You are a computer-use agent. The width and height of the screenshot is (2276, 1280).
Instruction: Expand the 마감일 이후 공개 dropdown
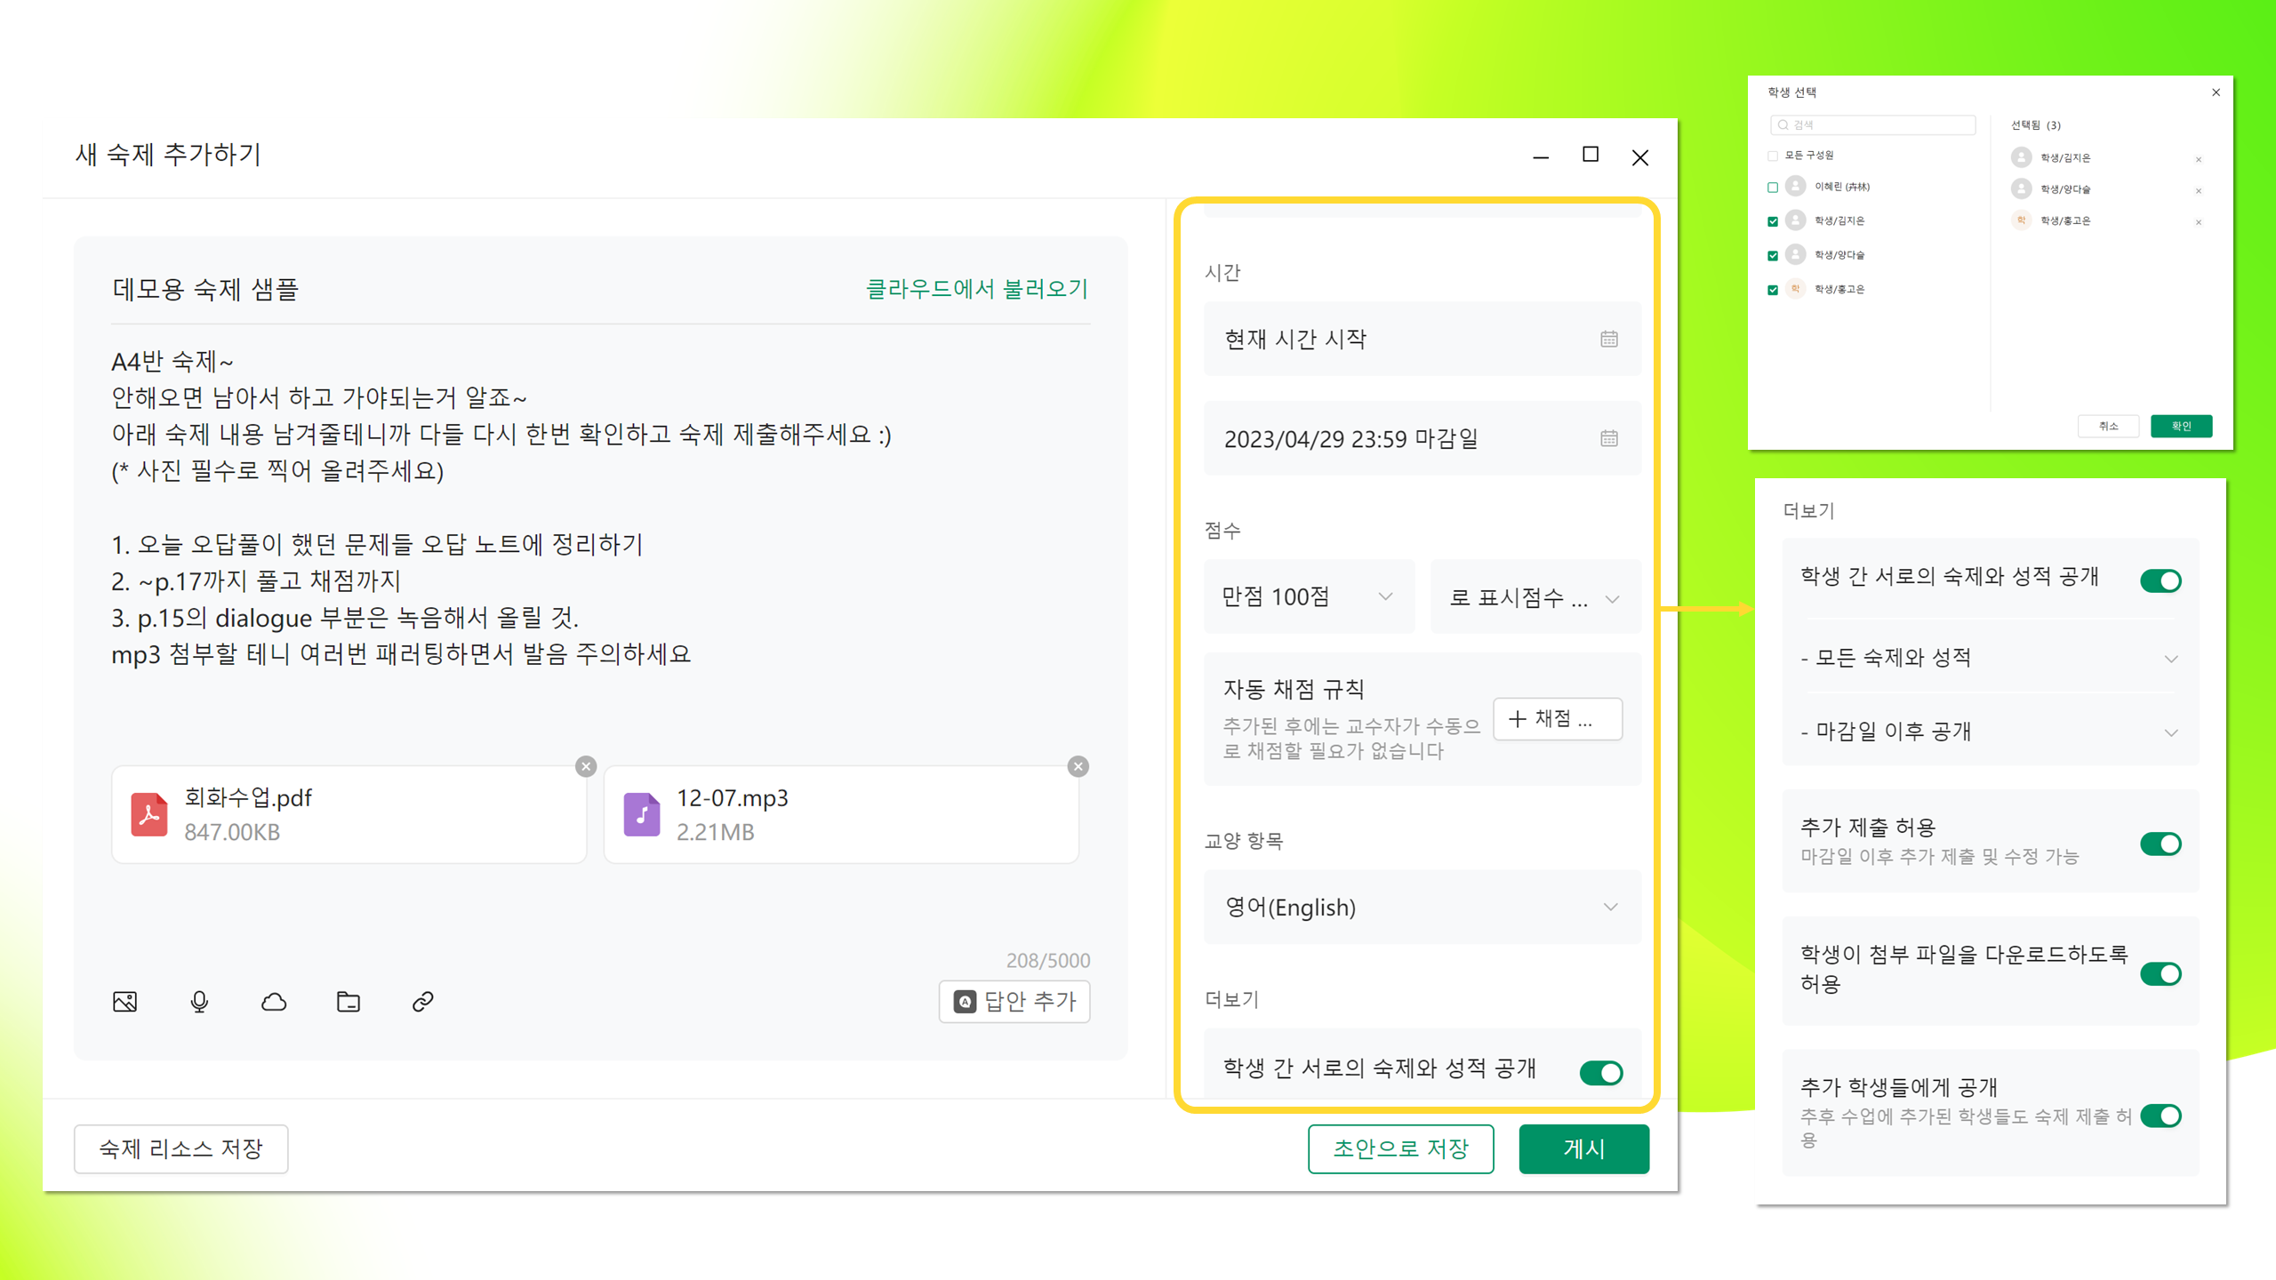[x=1991, y=732]
